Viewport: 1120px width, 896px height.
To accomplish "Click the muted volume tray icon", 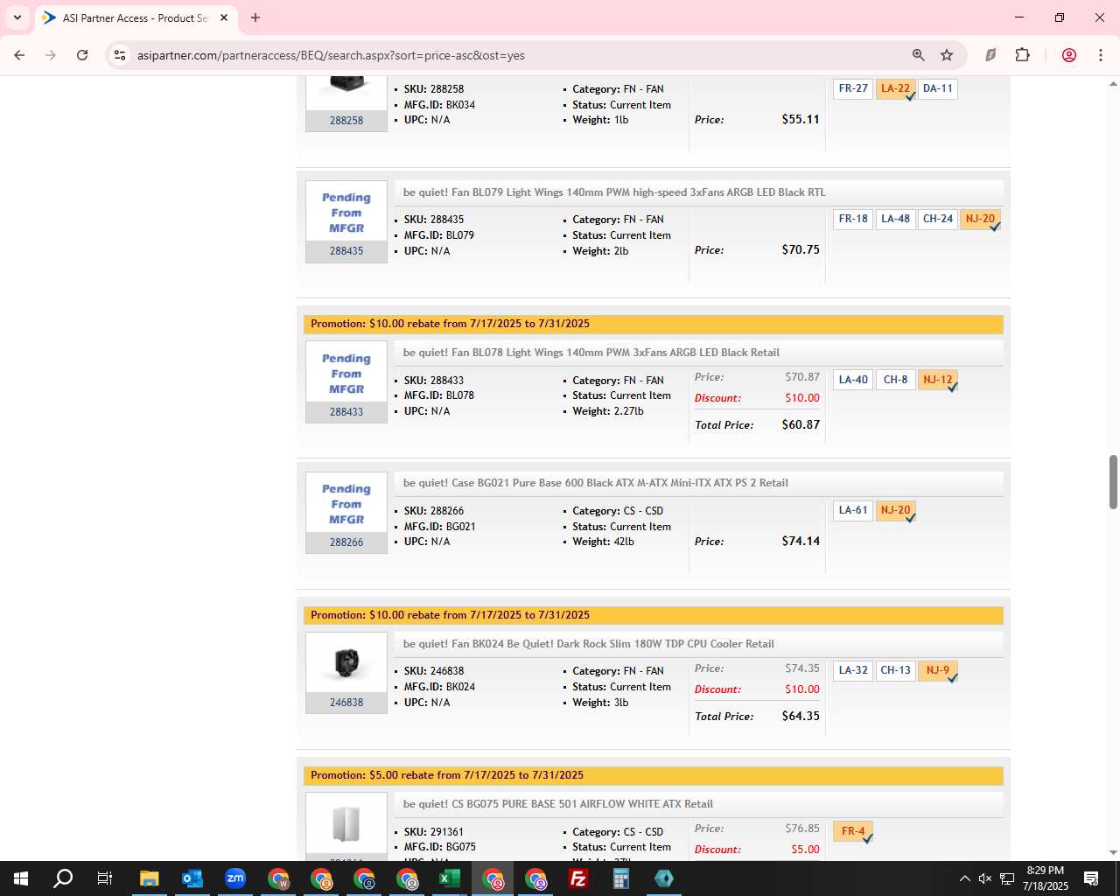I will pyautogui.click(x=985, y=878).
